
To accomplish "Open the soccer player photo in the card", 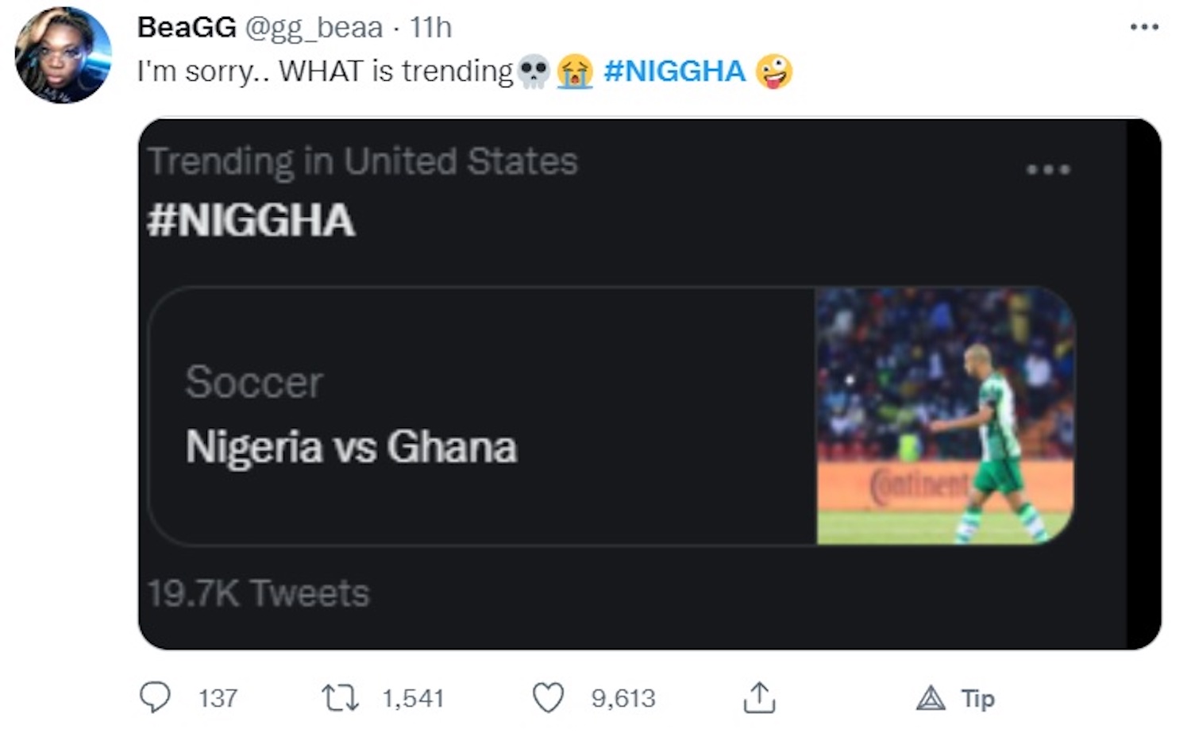I will tap(945, 416).
